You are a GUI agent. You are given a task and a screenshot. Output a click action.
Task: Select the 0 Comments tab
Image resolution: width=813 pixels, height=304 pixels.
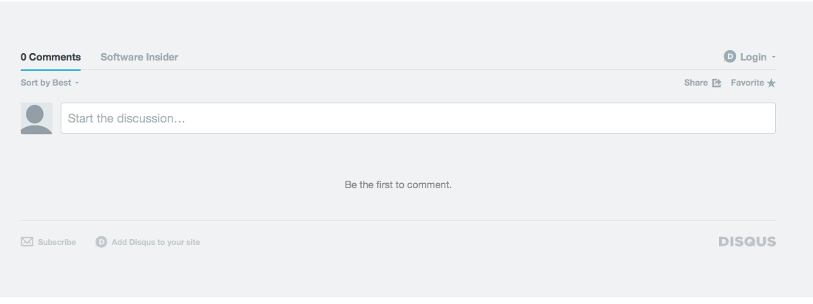(x=51, y=58)
